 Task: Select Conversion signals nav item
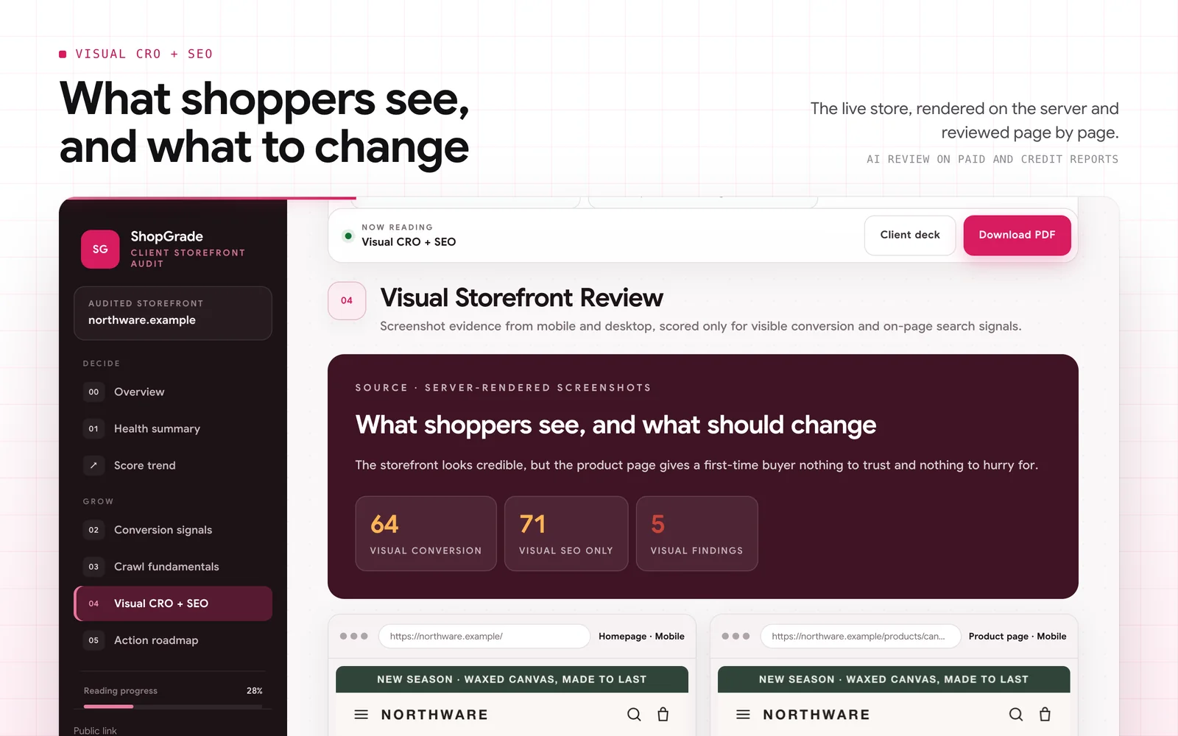tap(173, 530)
